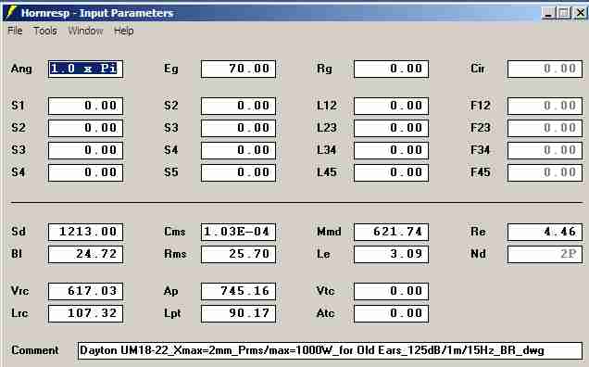Open the Tools menu
This screenshot has width=589, height=367.
click(45, 31)
